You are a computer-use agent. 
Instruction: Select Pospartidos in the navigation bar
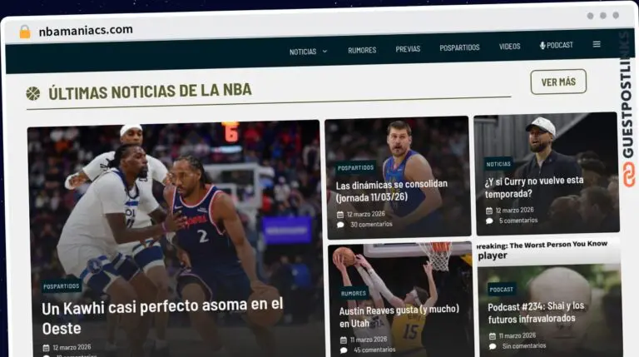tap(459, 48)
